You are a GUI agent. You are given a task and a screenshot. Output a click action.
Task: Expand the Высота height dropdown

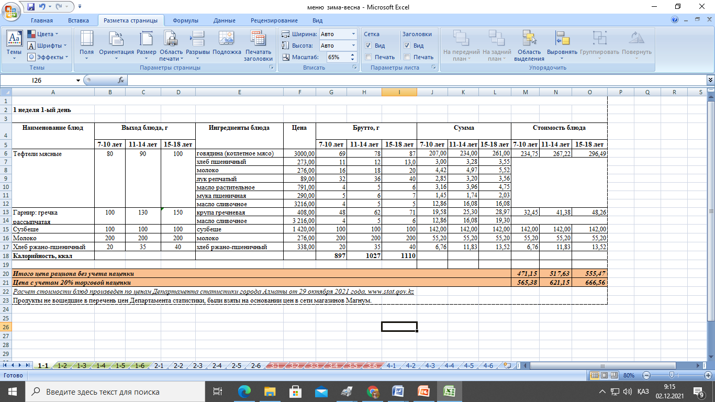[x=353, y=46]
